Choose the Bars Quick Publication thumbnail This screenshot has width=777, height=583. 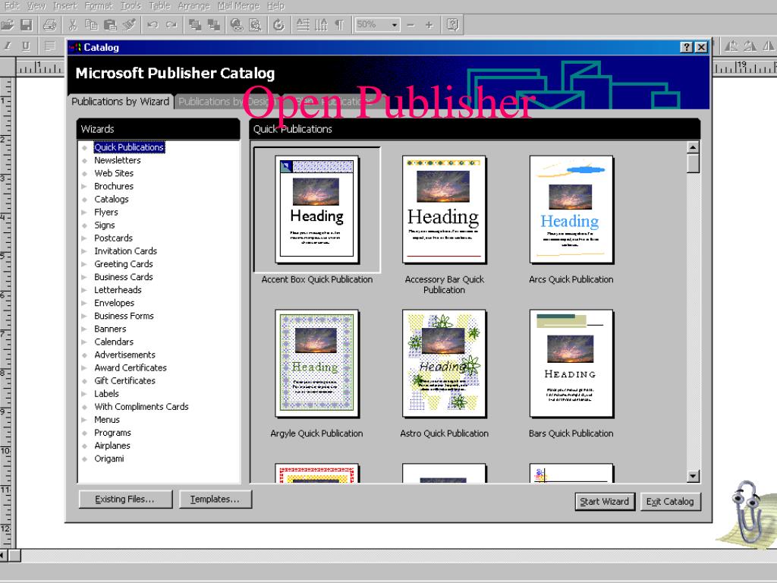(x=571, y=364)
